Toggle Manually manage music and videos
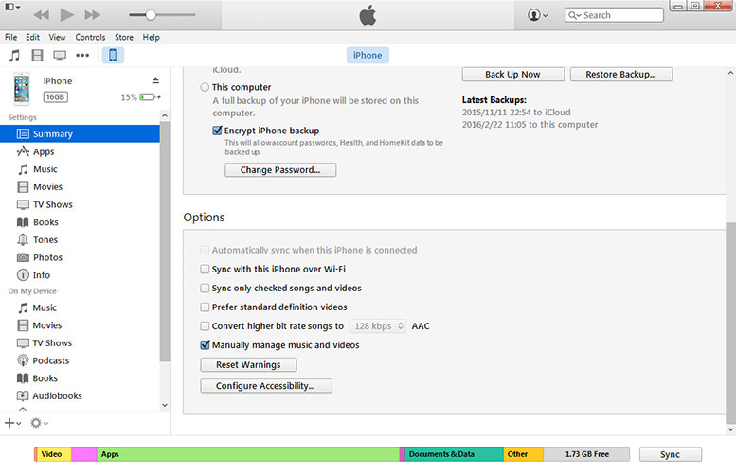 tap(205, 345)
